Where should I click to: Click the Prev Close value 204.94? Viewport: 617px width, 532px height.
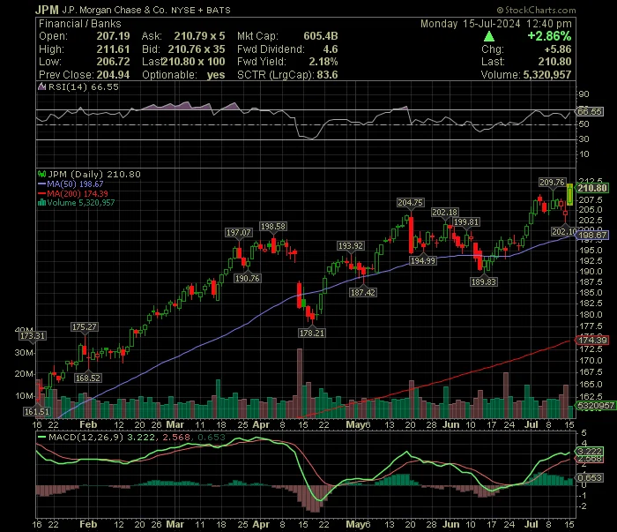[114, 75]
